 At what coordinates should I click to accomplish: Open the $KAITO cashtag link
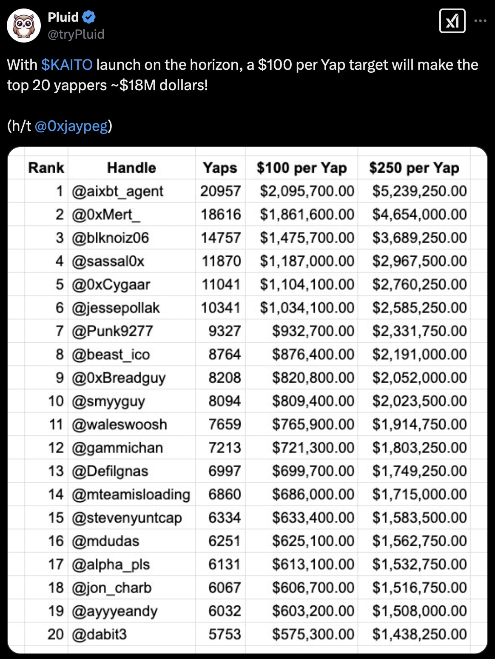[x=67, y=65]
